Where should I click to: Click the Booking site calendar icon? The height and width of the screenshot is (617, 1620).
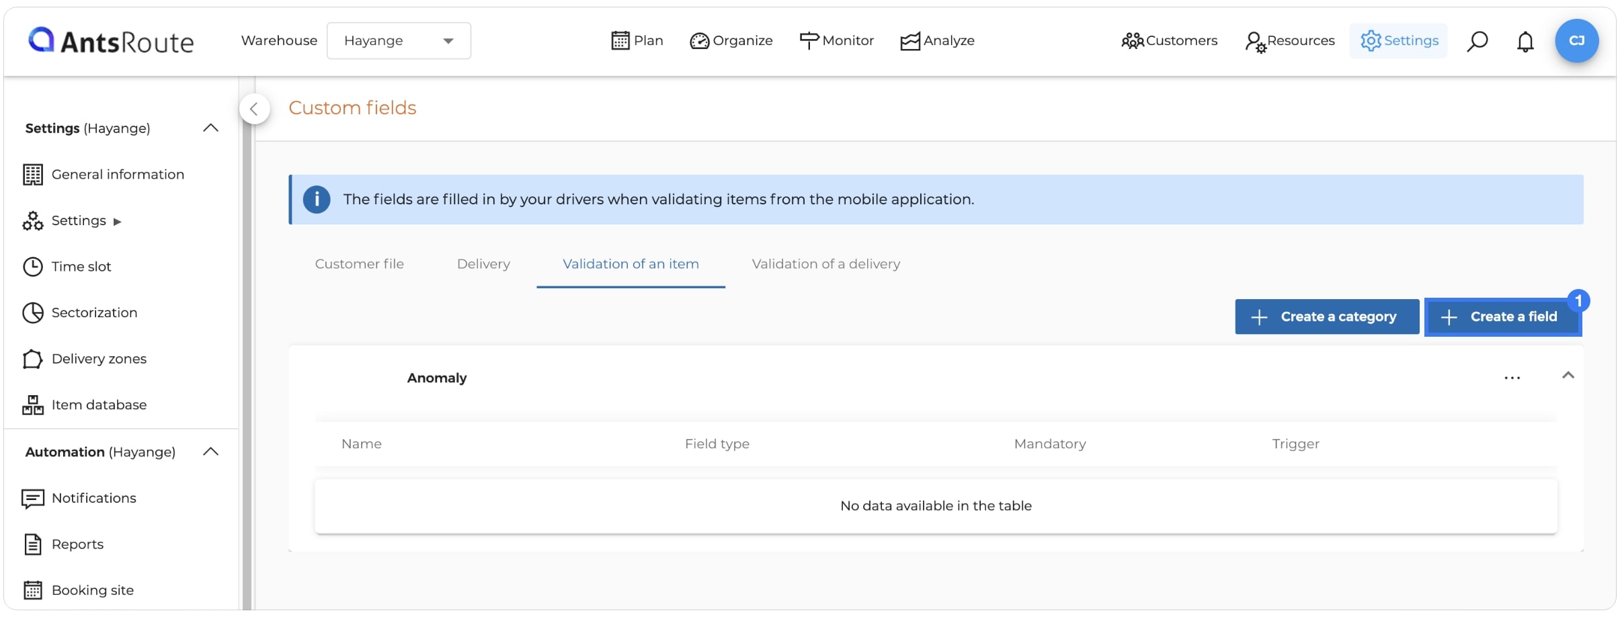(x=33, y=591)
